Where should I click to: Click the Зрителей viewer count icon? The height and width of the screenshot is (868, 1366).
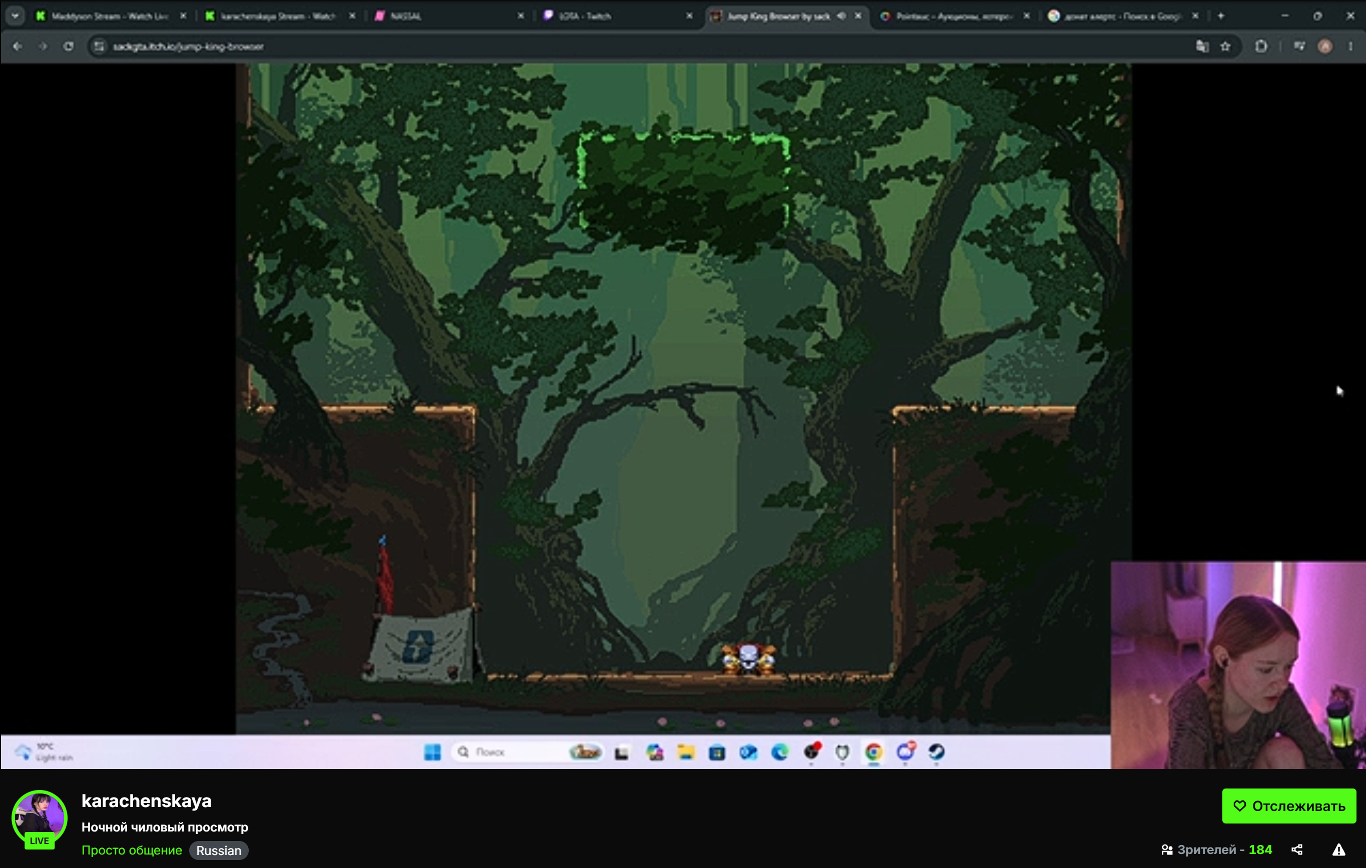tap(1167, 850)
